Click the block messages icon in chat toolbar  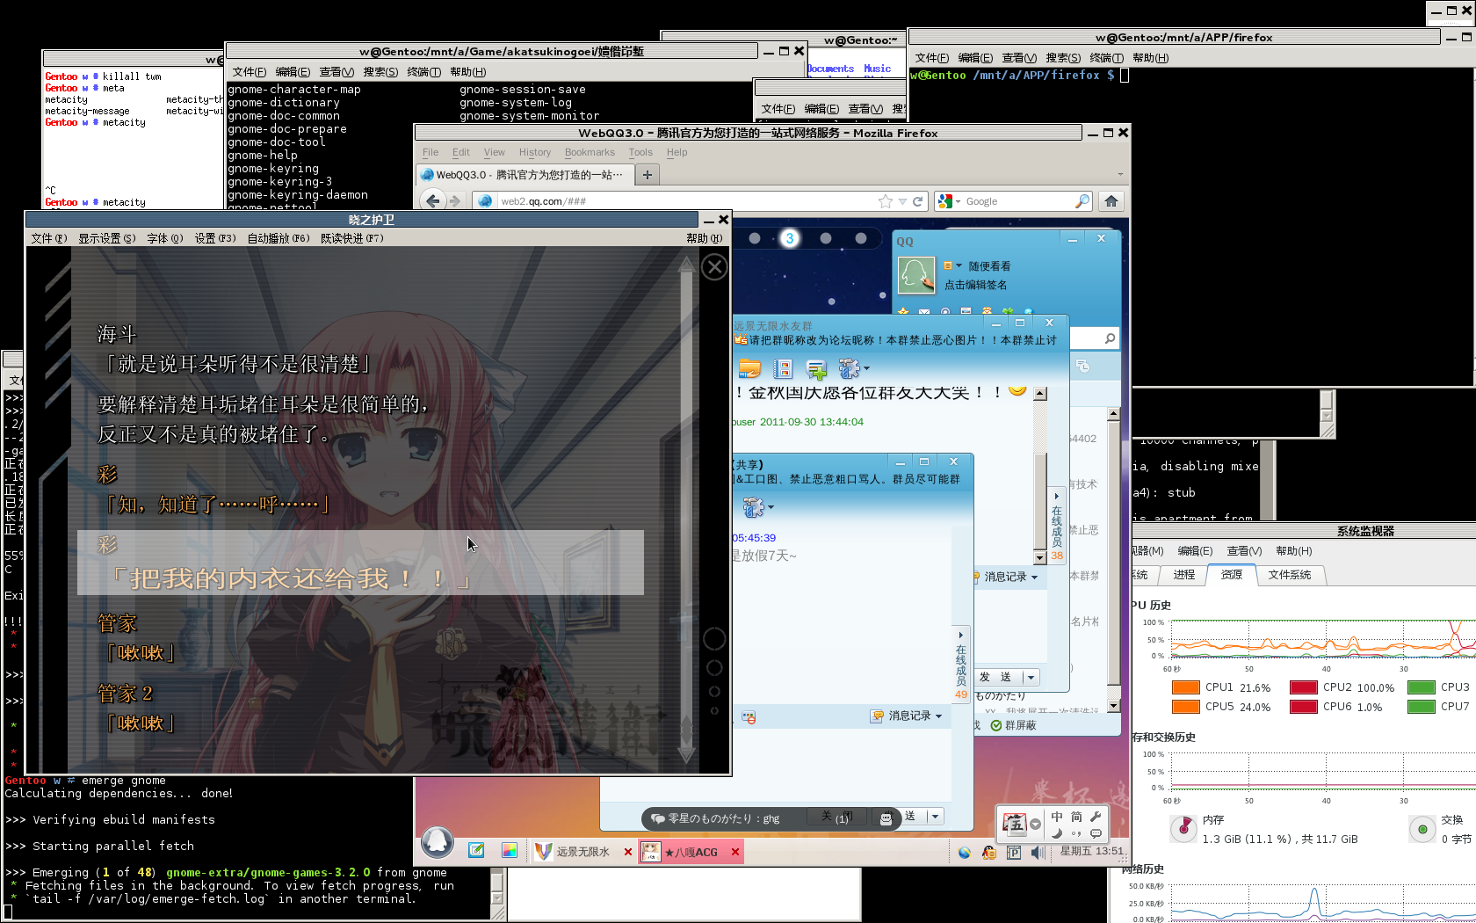click(749, 717)
